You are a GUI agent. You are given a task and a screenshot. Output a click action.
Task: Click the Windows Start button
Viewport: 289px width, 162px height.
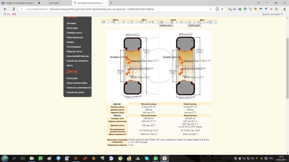(x=5, y=158)
